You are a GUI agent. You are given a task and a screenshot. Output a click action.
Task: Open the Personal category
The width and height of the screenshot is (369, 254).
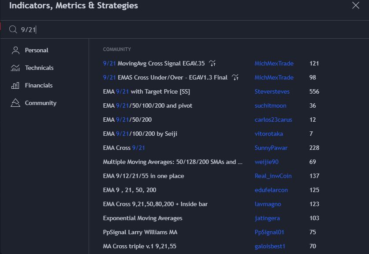point(37,50)
